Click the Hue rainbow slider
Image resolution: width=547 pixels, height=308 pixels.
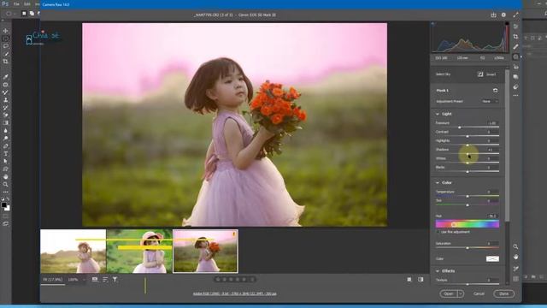coord(468,224)
